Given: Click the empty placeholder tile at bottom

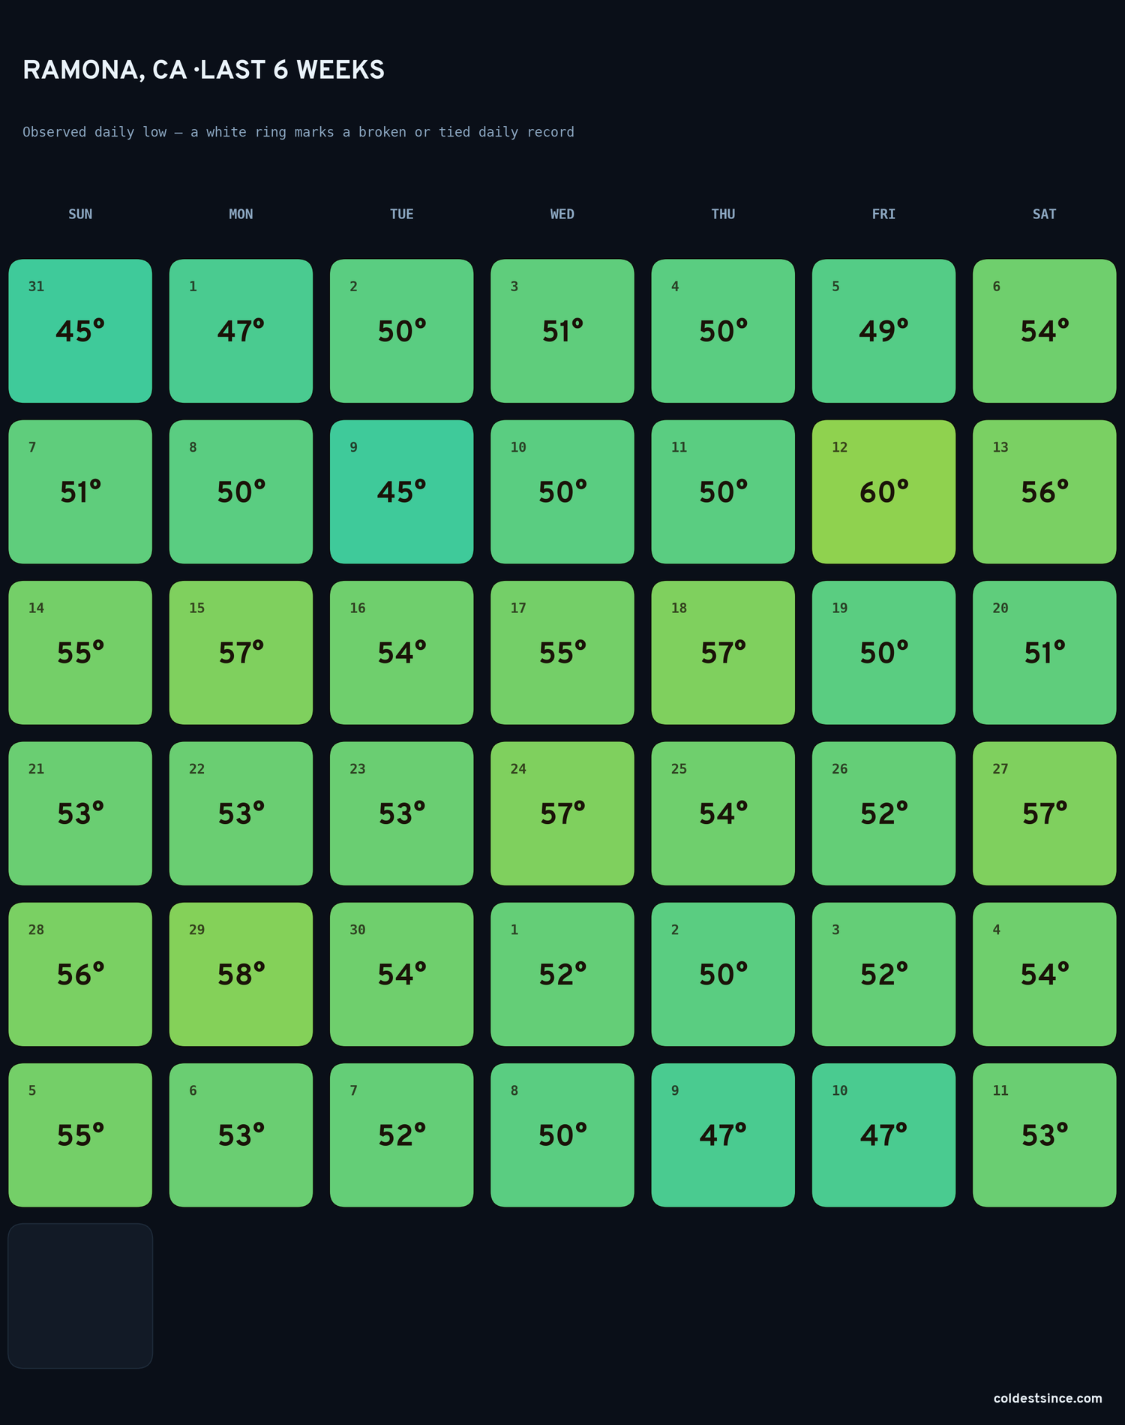Looking at the screenshot, I should click(80, 1296).
